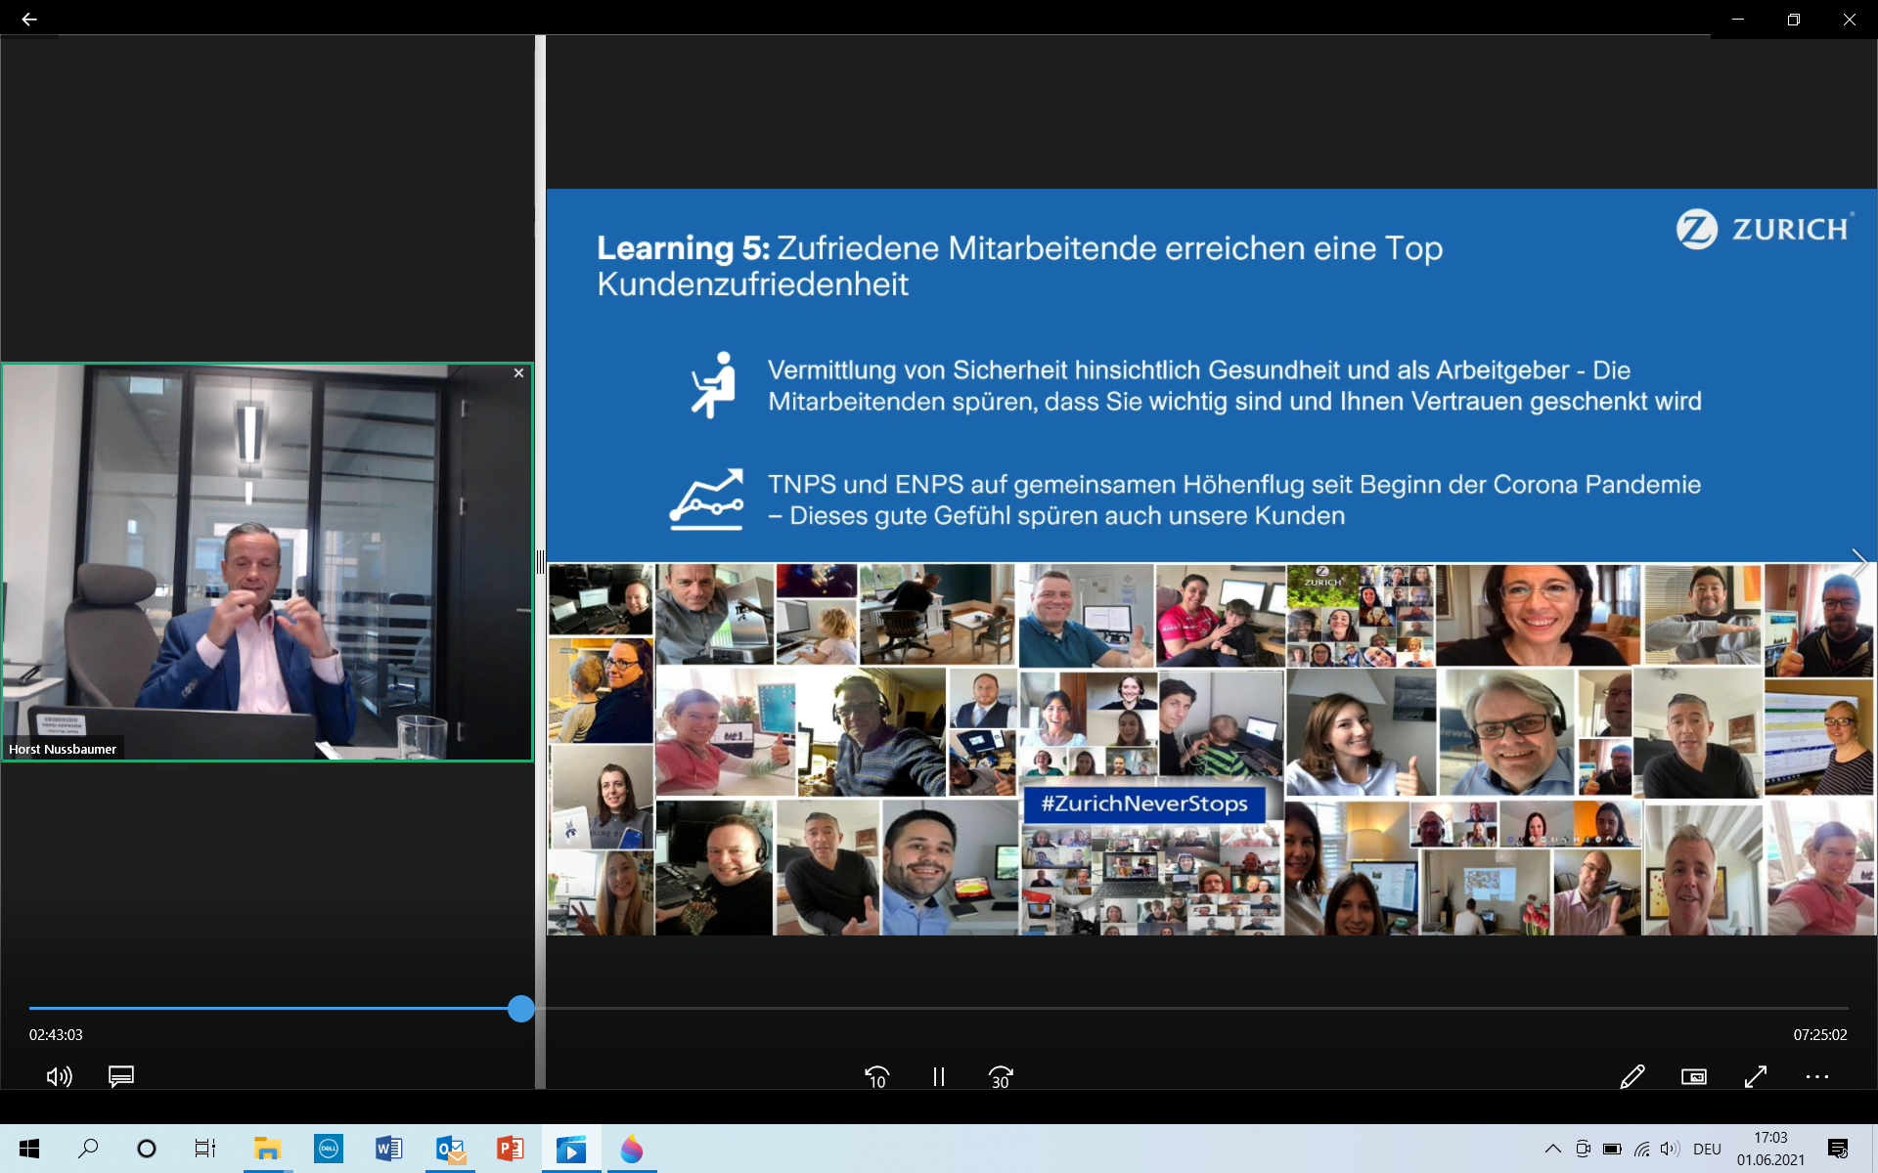Skip back 10 seconds
This screenshot has width=1878, height=1173.
876,1076
